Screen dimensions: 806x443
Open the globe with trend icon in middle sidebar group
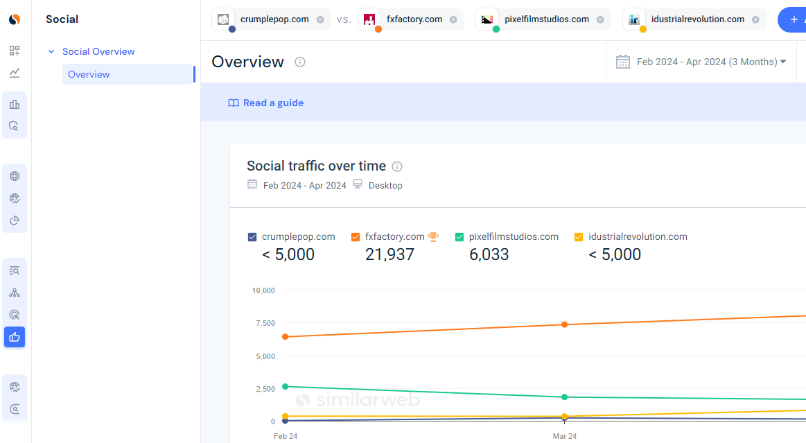[15, 198]
